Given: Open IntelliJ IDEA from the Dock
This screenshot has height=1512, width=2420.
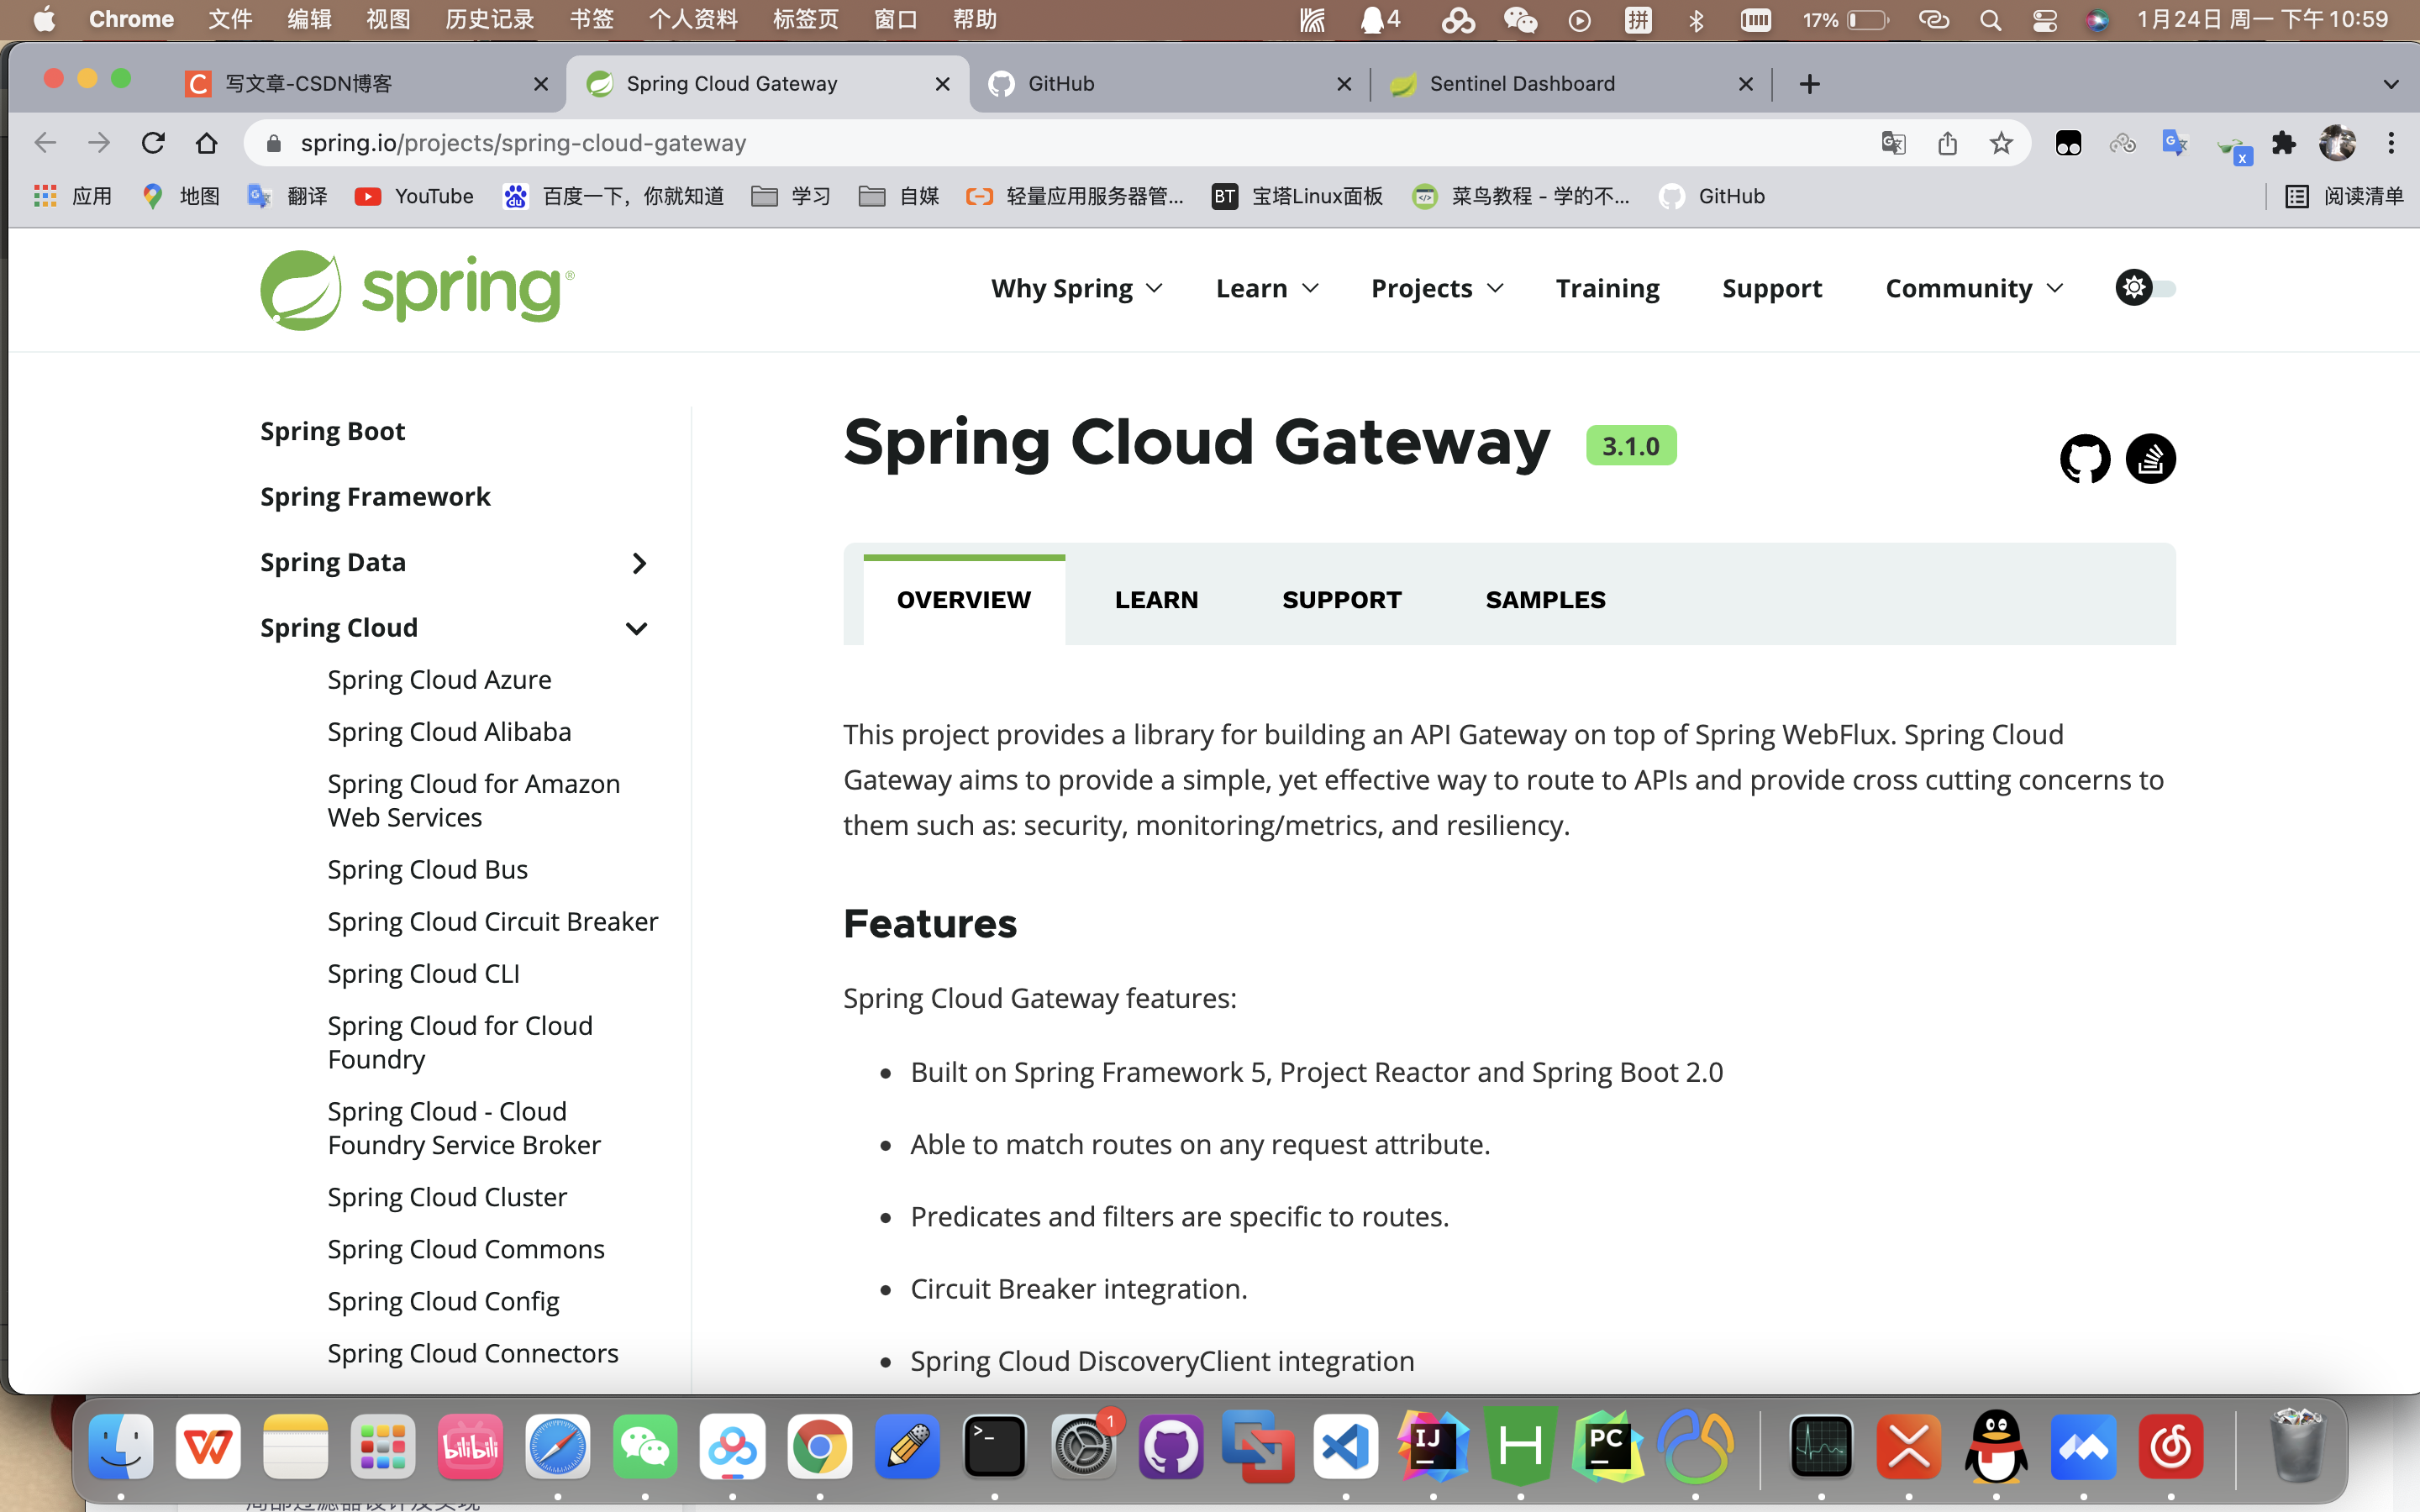Looking at the screenshot, I should point(1433,1446).
